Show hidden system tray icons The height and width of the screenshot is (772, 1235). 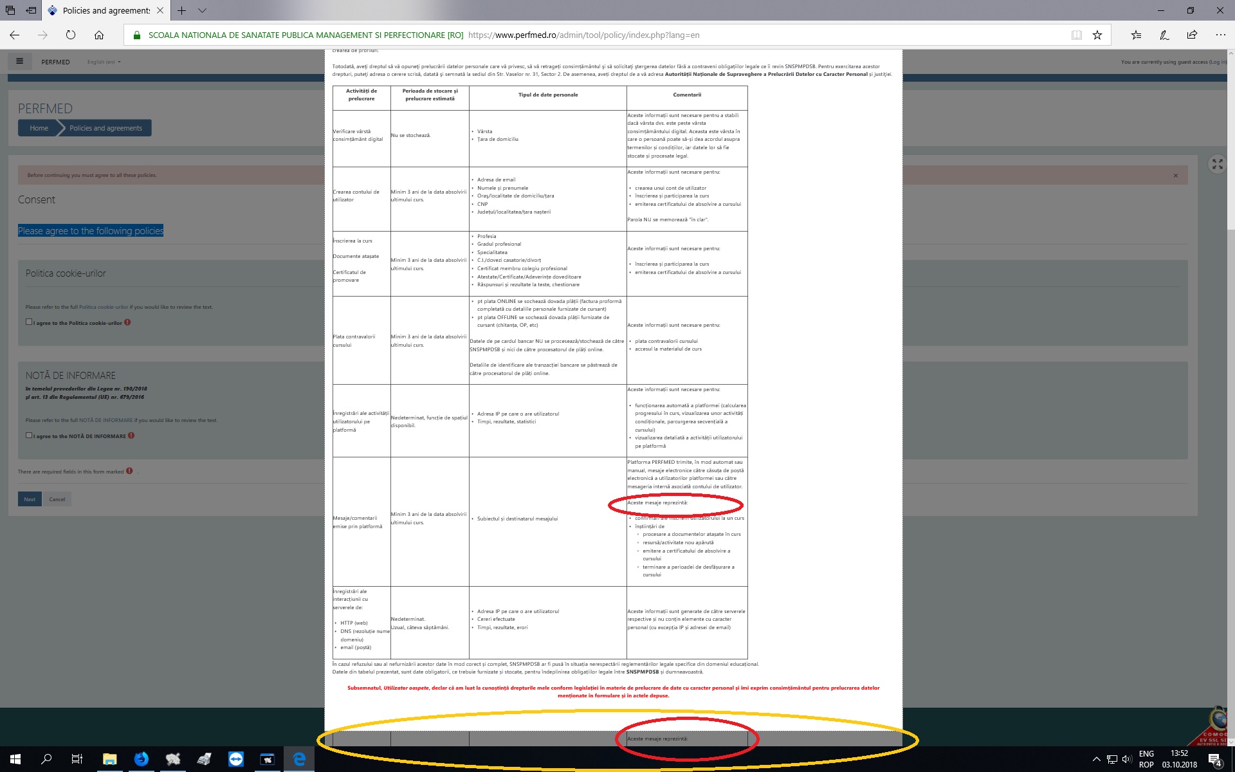pyautogui.click(x=1097, y=759)
